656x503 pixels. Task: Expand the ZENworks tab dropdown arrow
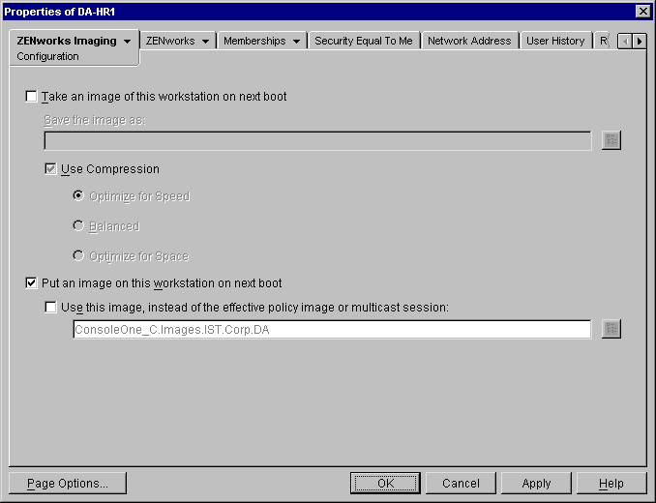tap(205, 42)
